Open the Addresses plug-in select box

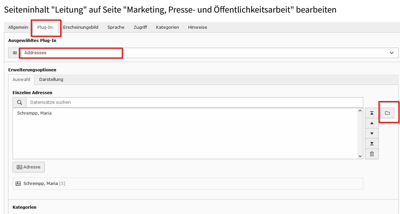pyautogui.click(x=209, y=53)
